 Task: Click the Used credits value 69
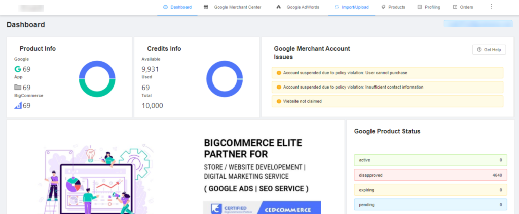click(x=145, y=88)
